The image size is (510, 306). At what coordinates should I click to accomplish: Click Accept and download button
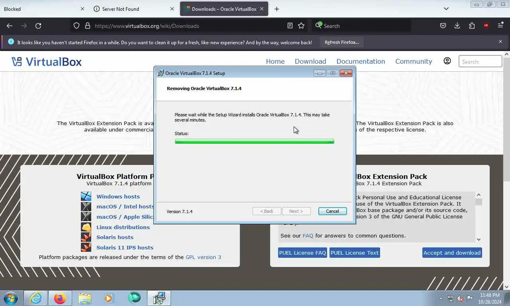point(452,253)
